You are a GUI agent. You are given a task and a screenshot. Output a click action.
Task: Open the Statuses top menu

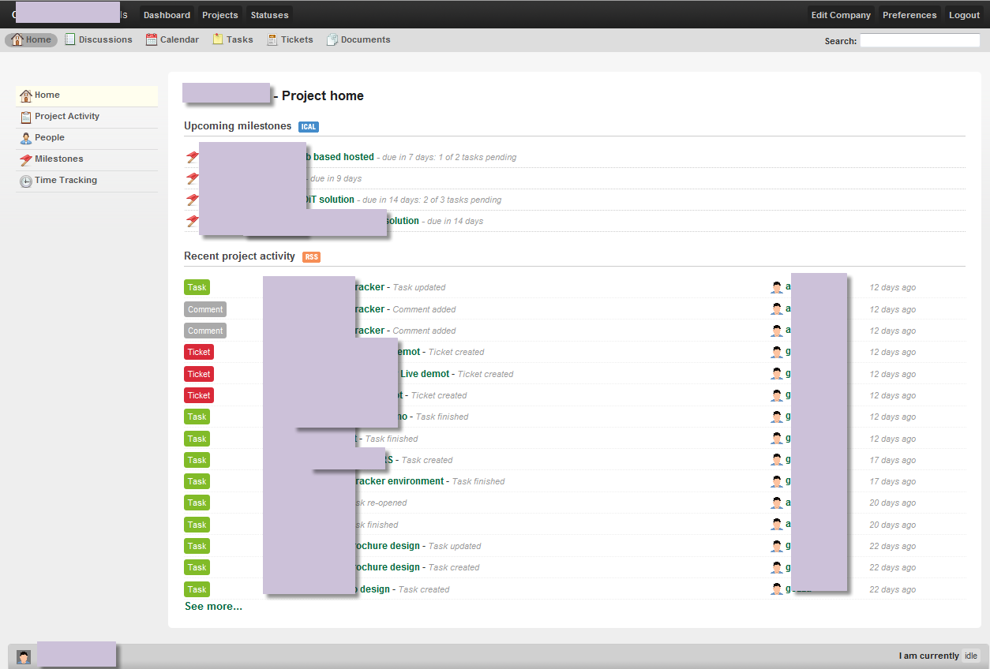tap(269, 15)
